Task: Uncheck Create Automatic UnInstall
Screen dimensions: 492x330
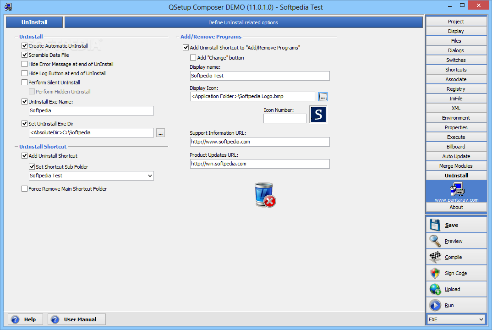Action: click(24, 46)
